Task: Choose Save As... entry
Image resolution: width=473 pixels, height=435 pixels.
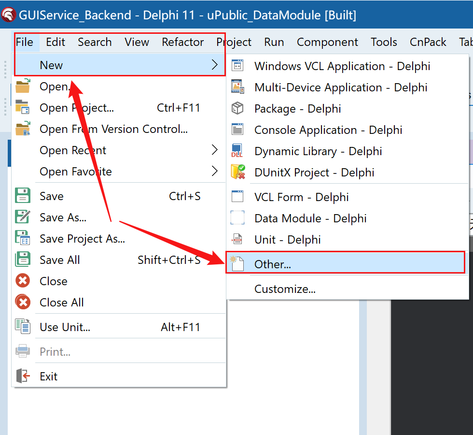Action: coord(120,217)
